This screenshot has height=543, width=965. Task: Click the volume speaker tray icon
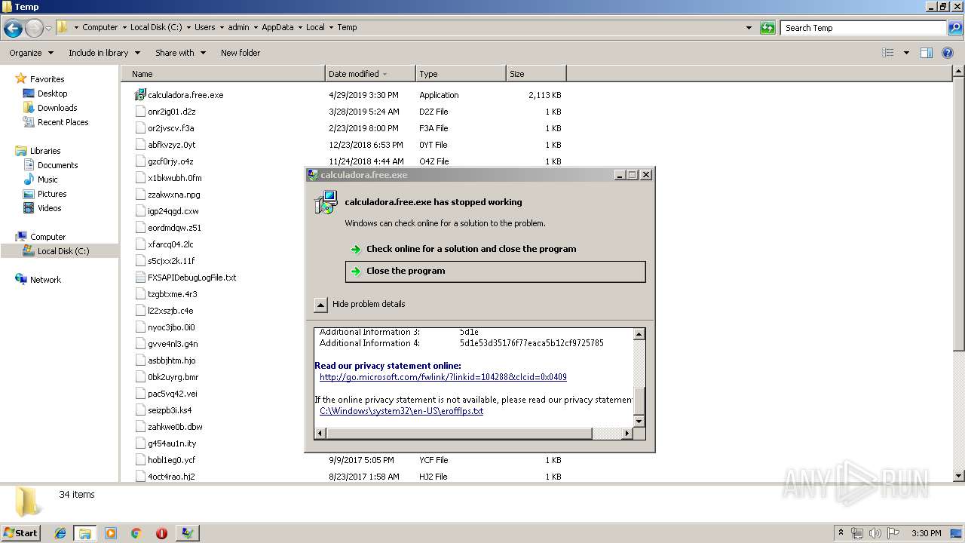pyautogui.click(x=875, y=533)
